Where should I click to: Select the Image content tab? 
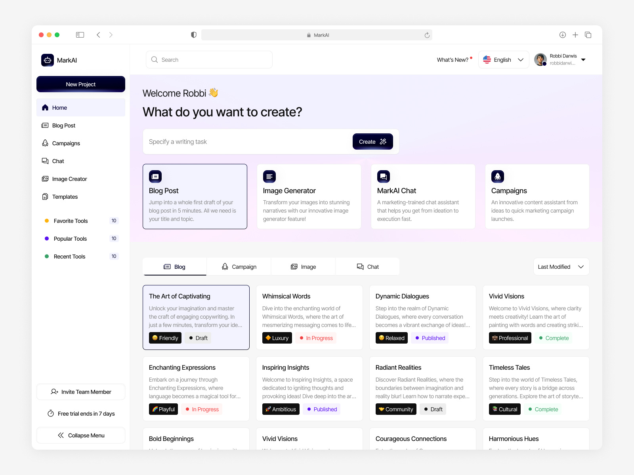click(x=303, y=266)
